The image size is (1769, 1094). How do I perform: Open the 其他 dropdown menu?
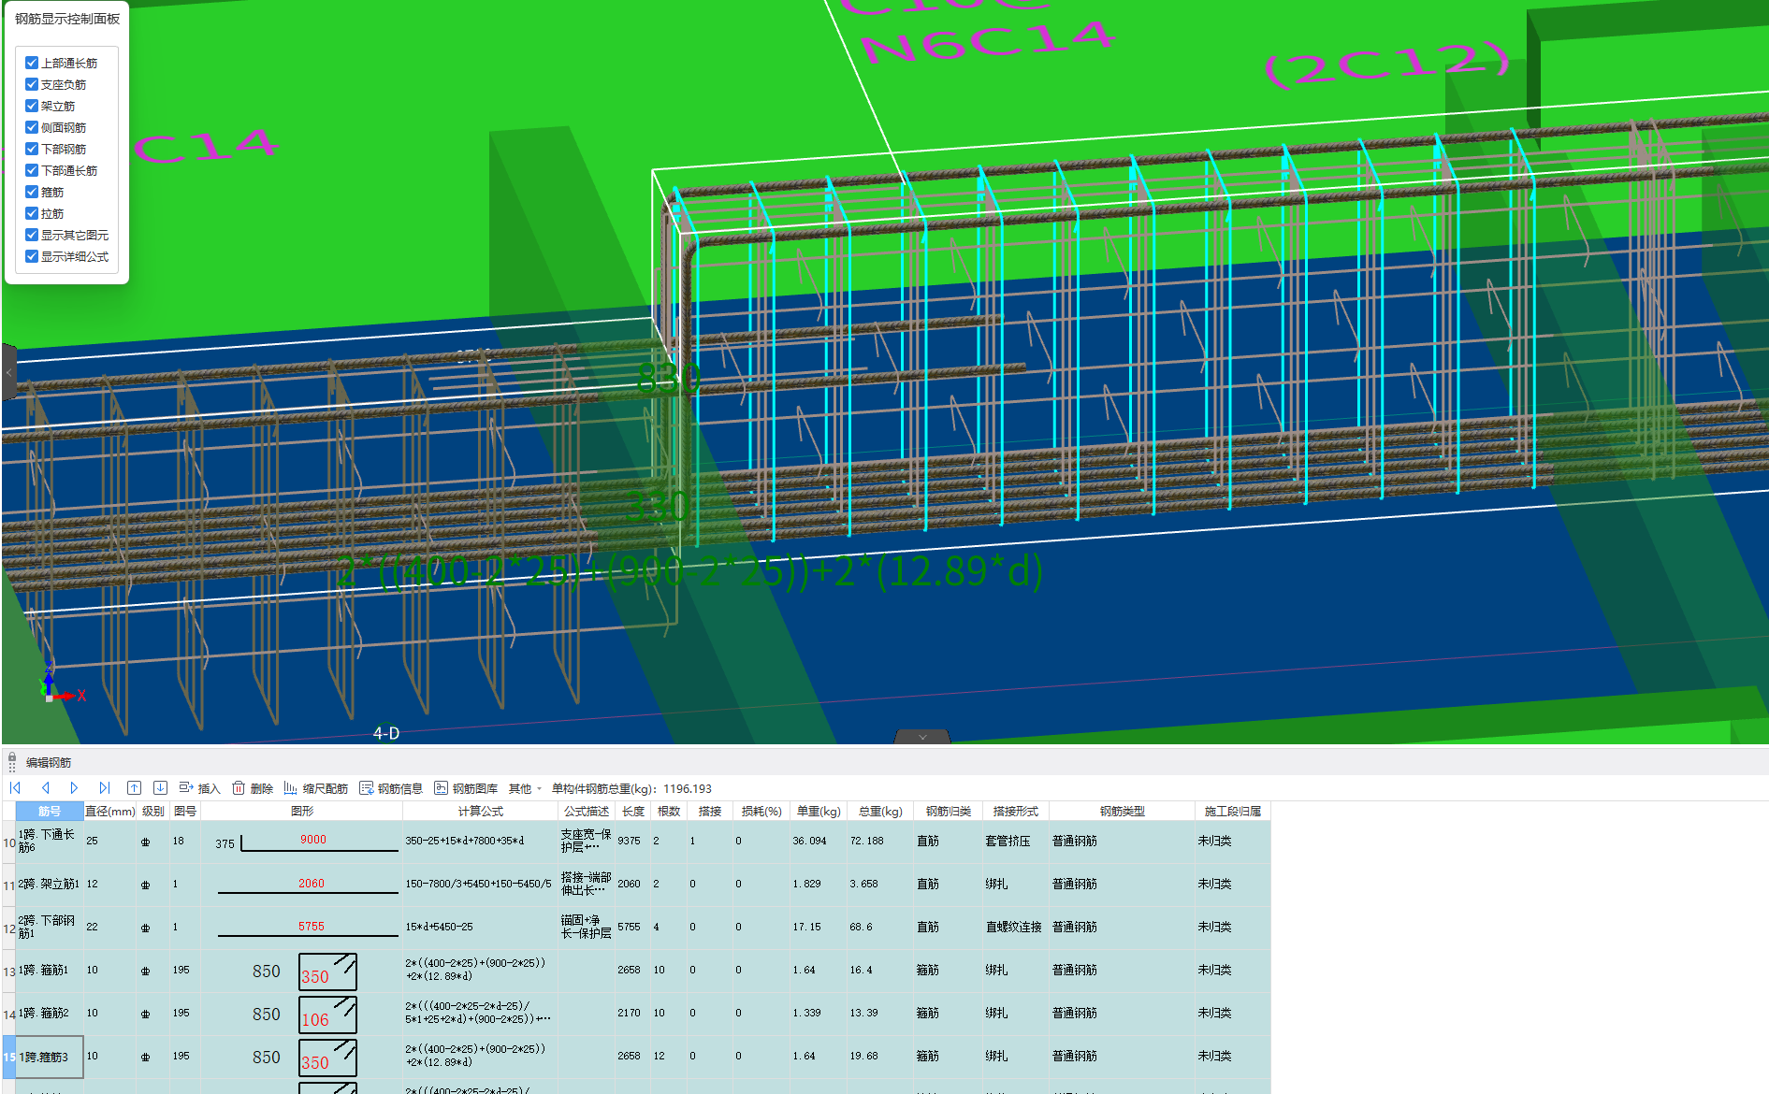[x=525, y=788]
